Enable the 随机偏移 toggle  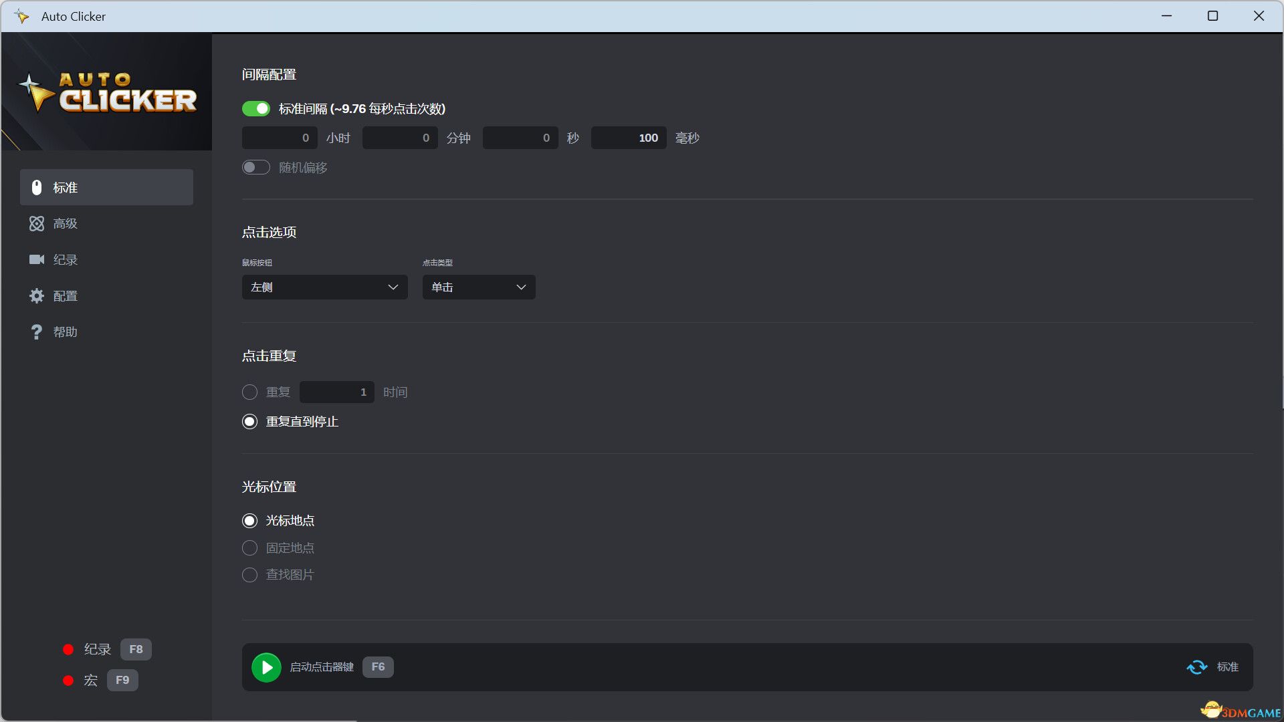pyautogui.click(x=256, y=167)
